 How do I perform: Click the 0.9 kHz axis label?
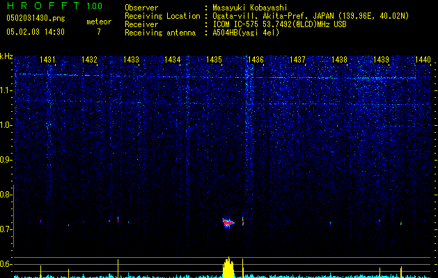(x=6, y=160)
